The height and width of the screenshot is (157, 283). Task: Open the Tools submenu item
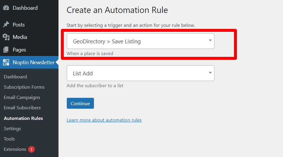(x=9, y=139)
